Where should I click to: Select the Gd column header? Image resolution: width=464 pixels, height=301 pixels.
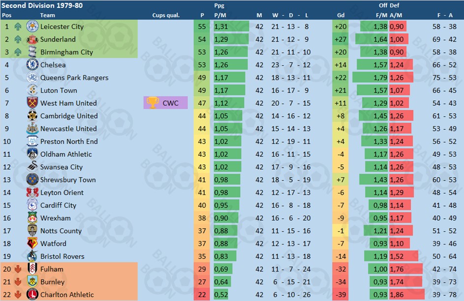click(340, 15)
